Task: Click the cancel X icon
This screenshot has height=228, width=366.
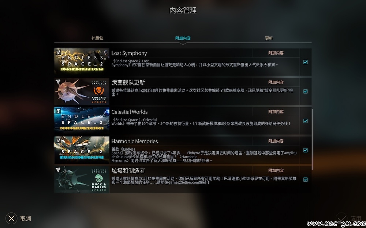Action: 11,219
